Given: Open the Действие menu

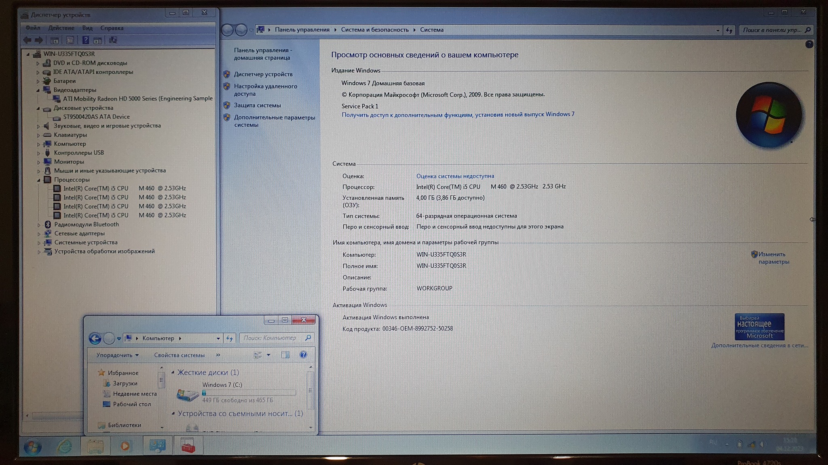Looking at the screenshot, I should pyautogui.click(x=61, y=28).
